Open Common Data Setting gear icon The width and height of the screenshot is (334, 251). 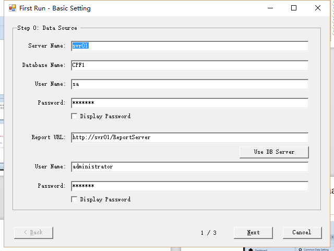301,249
